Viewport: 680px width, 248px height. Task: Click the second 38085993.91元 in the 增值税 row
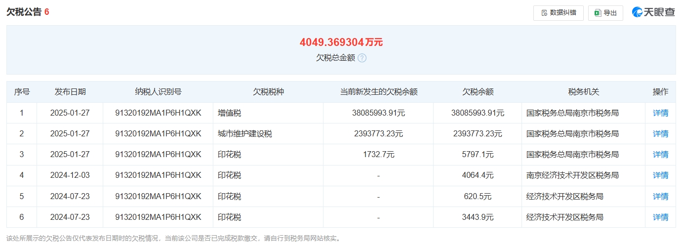(478, 113)
